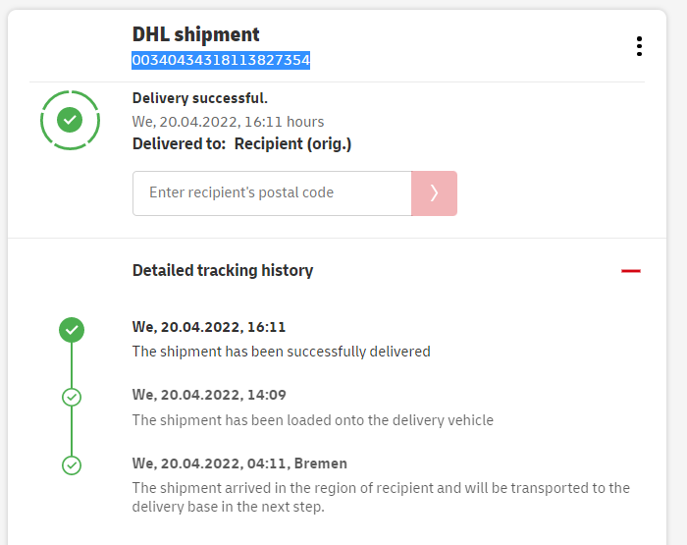Click the outlined checkmark for Bremen event
This screenshot has width=687, height=545.
[x=71, y=464]
